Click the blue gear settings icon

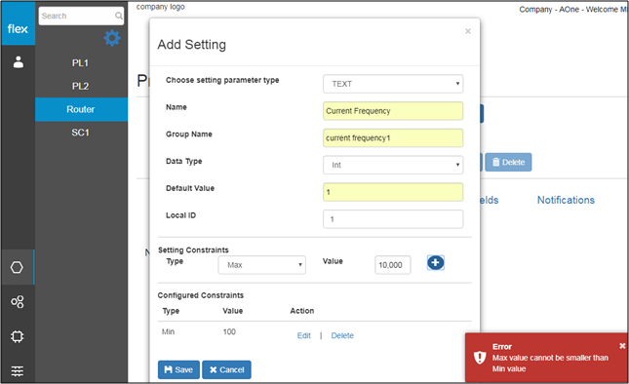(x=112, y=38)
